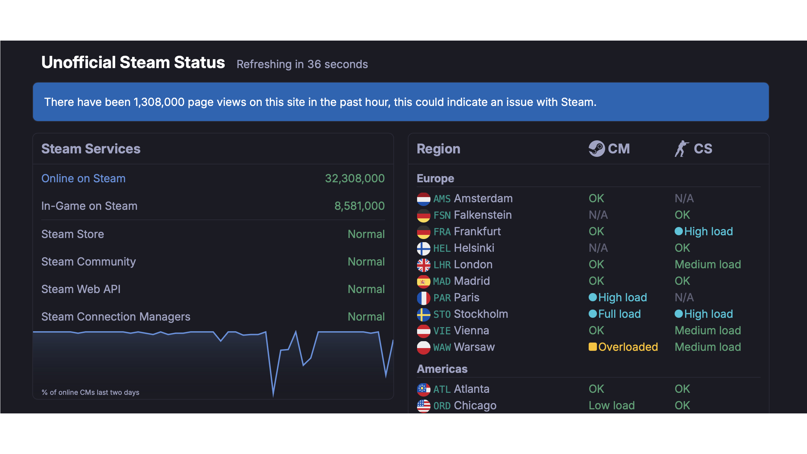The width and height of the screenshot is (807, 454).
Task: Click the cyan Full load dot for Stockholm
Action: (592, 314)
